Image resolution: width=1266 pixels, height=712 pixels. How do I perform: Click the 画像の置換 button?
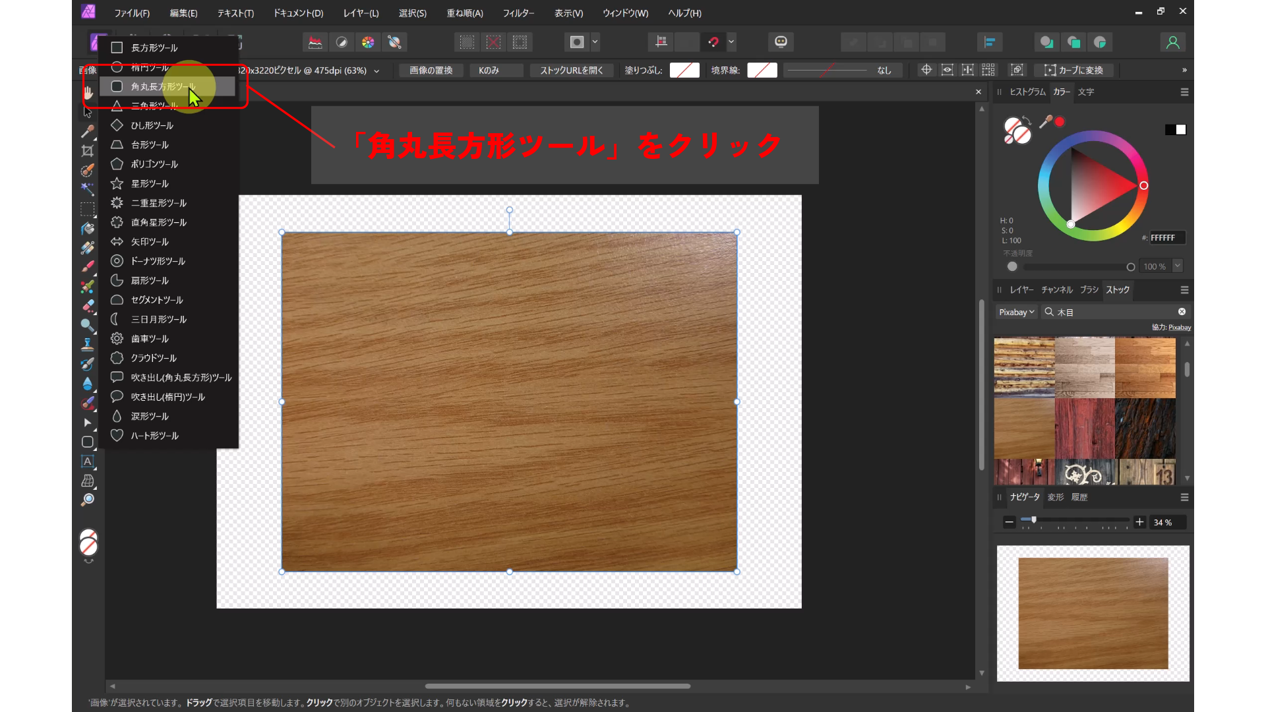pyautogui.click(x=431, y=71)
